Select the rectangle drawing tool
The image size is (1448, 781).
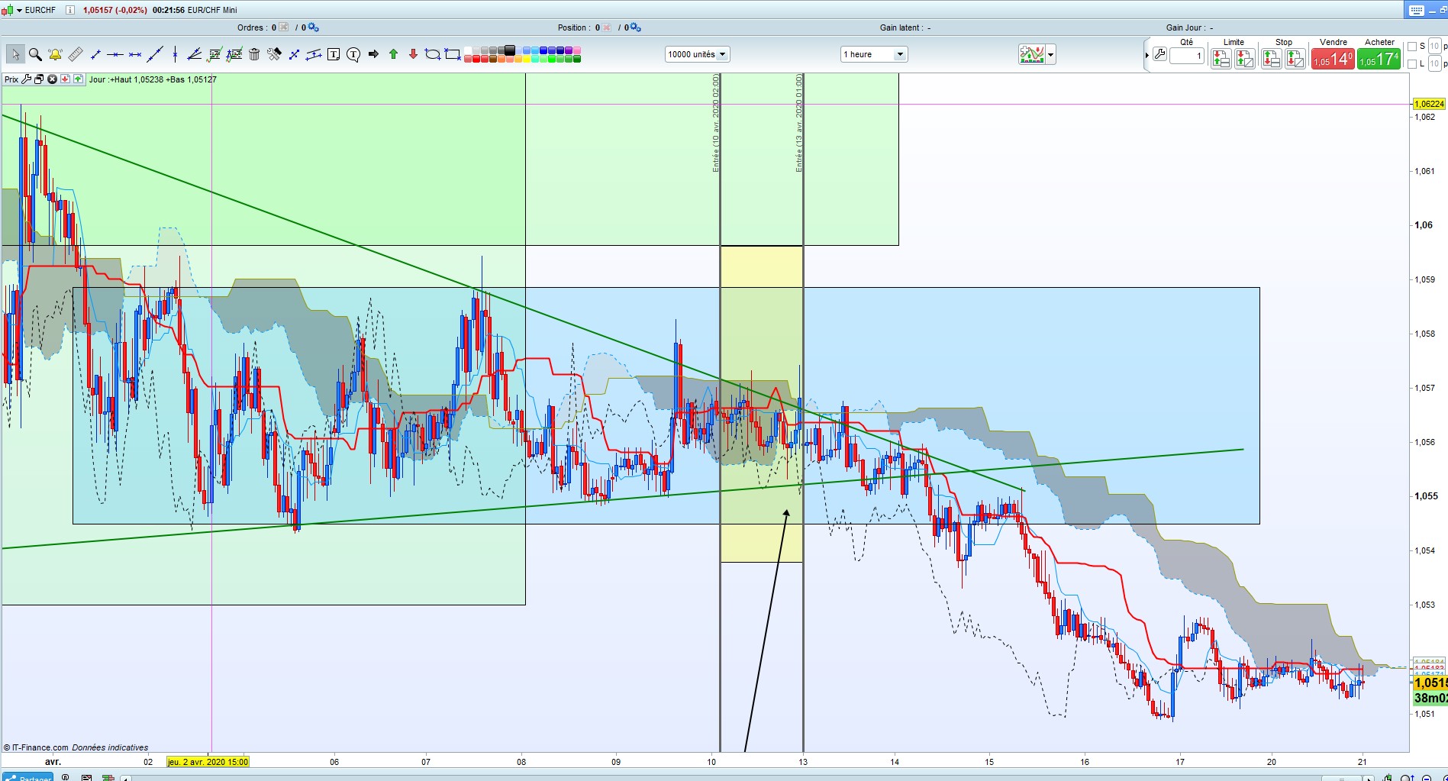point(453,54)
